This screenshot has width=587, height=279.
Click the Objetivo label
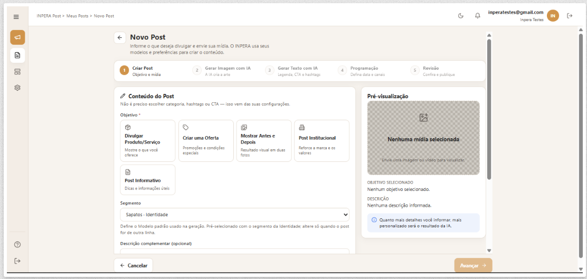click(x=129, y=115)
